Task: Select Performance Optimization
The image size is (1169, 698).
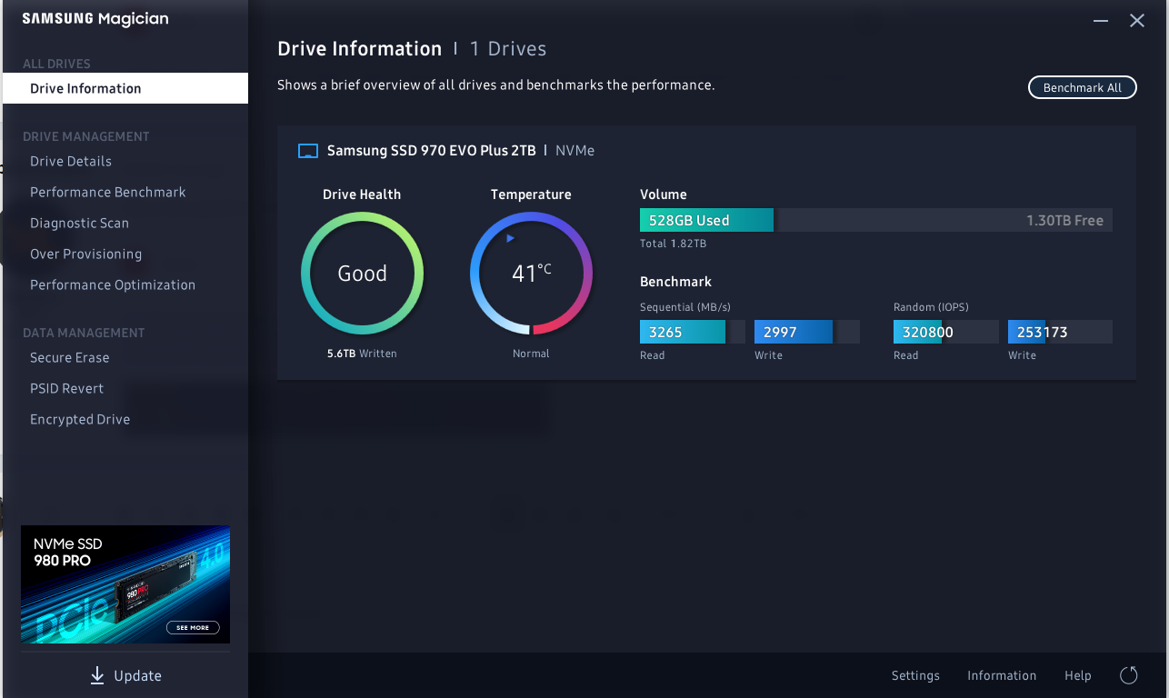Action: tap(113, 284)
